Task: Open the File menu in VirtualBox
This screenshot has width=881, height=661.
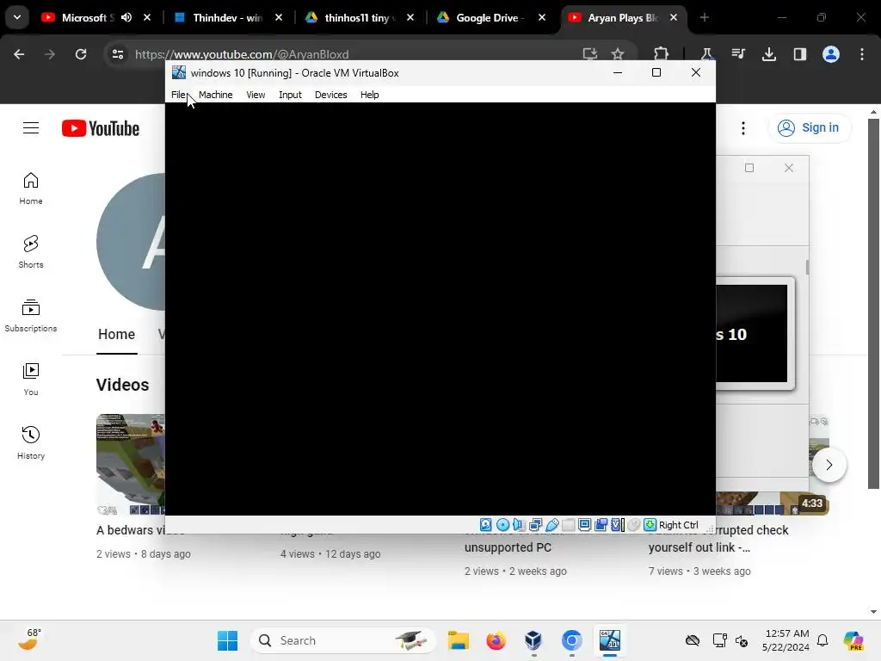Action: coord(179,95)
